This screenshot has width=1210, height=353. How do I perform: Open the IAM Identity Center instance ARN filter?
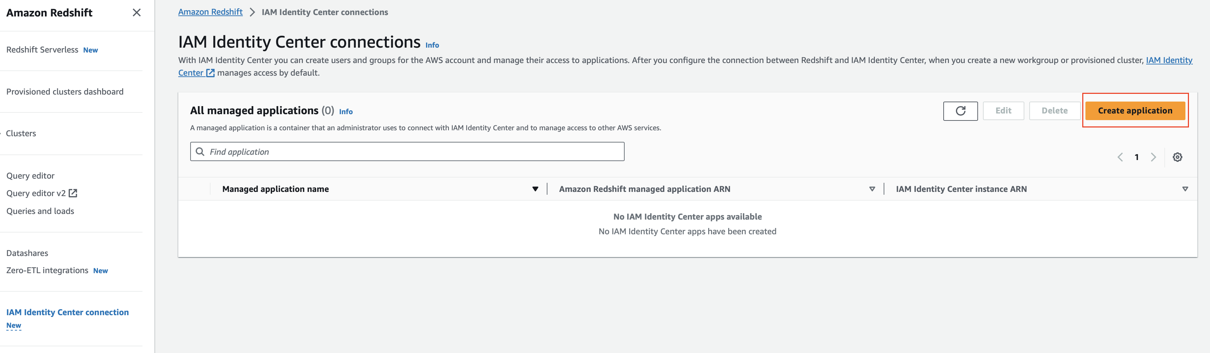pos(1185,189)
